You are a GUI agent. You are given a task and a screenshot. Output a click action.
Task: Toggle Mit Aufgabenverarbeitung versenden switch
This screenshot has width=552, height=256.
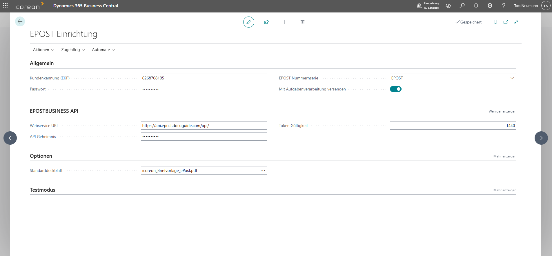[395, 89]
